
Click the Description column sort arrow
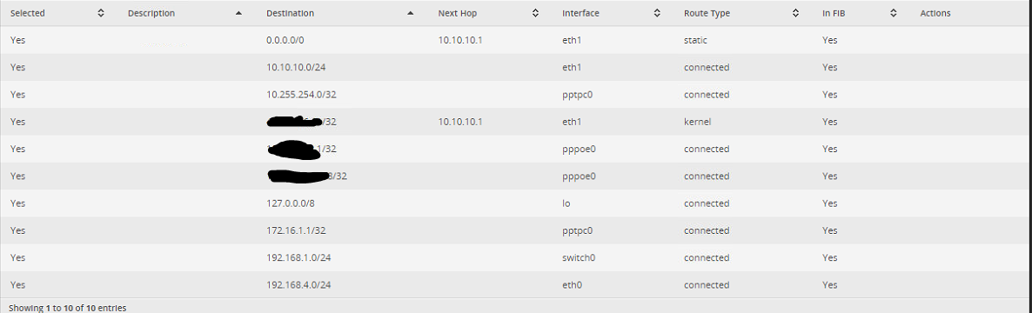coord(238,13)
